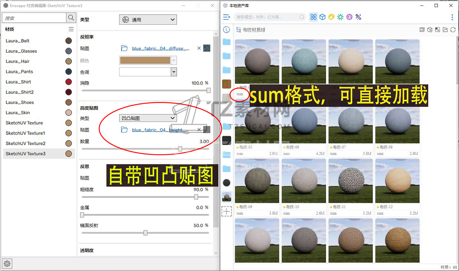459x271 pixels.
Task: Click the 数量 amount slider handle
Action: (180, 149)
